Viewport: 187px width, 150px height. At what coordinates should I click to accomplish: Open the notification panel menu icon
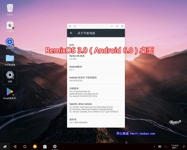(184, 146)
